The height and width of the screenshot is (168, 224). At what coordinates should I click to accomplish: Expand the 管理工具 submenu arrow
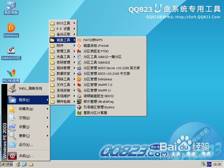click(74, 51)
